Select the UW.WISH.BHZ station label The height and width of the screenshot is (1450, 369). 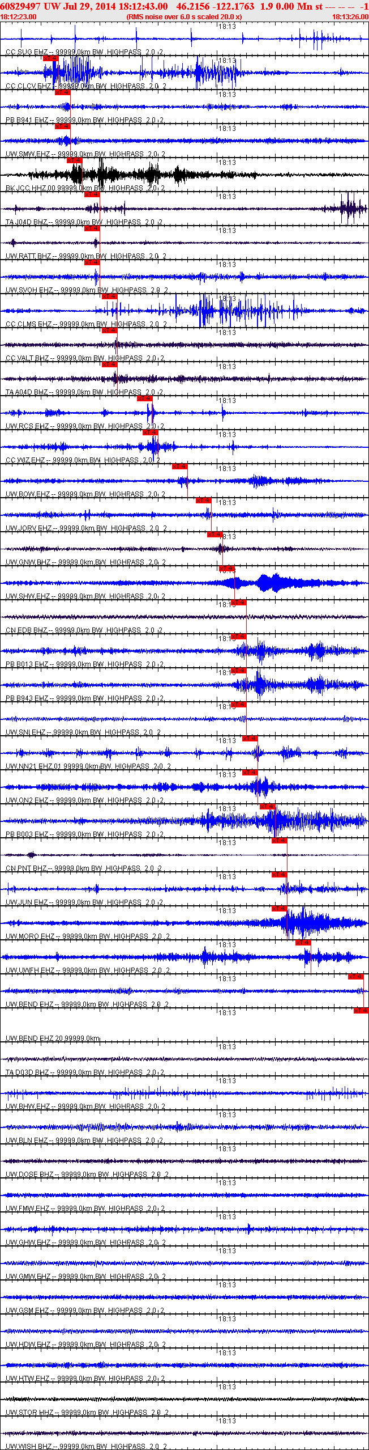(87, 1447)
